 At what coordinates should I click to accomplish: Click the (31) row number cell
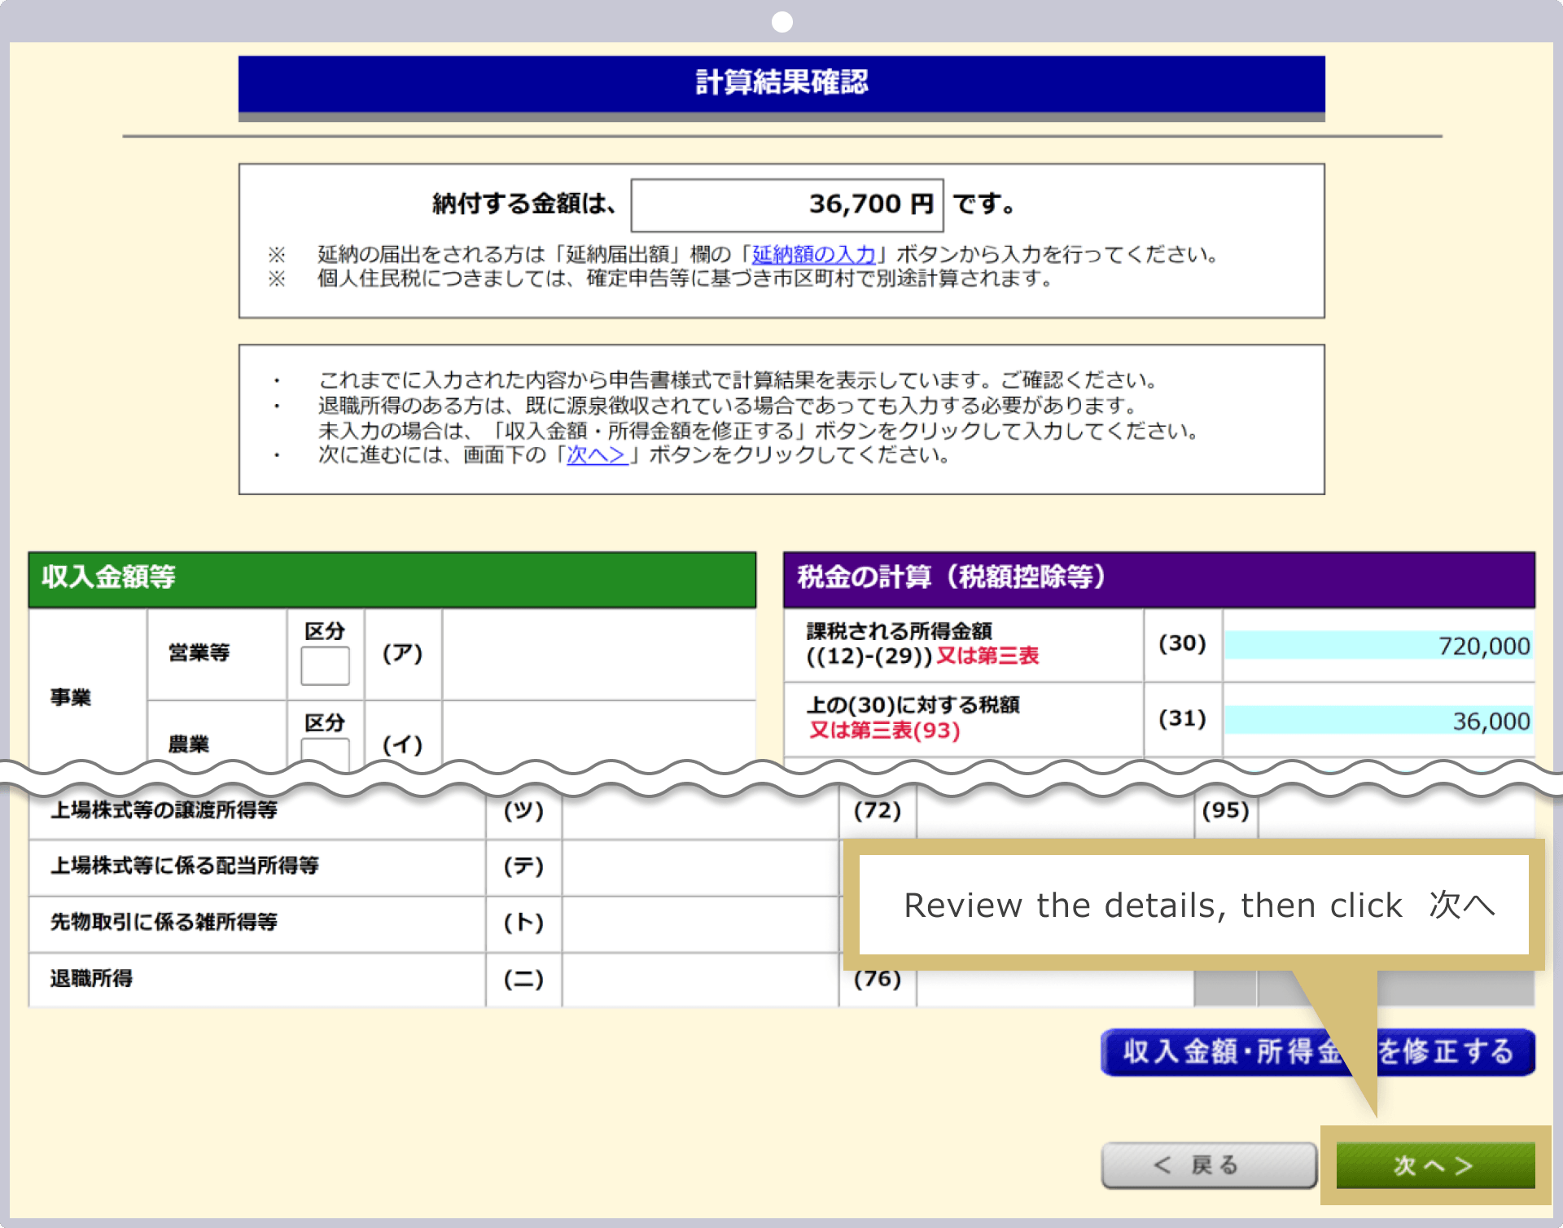pyautogui.click(x=1182, y=718)
